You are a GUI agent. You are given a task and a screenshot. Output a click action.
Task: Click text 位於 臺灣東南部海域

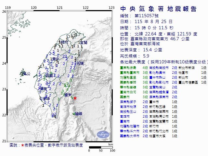[x=140, y=44]
